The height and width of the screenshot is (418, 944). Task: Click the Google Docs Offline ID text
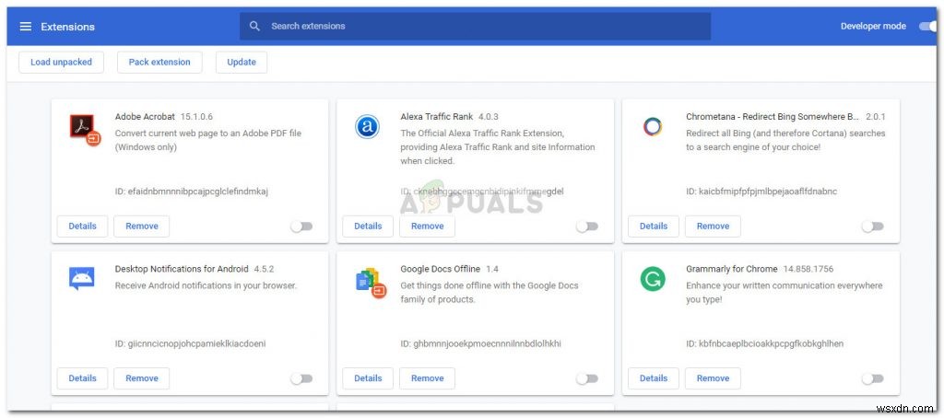tap(480, 343)
